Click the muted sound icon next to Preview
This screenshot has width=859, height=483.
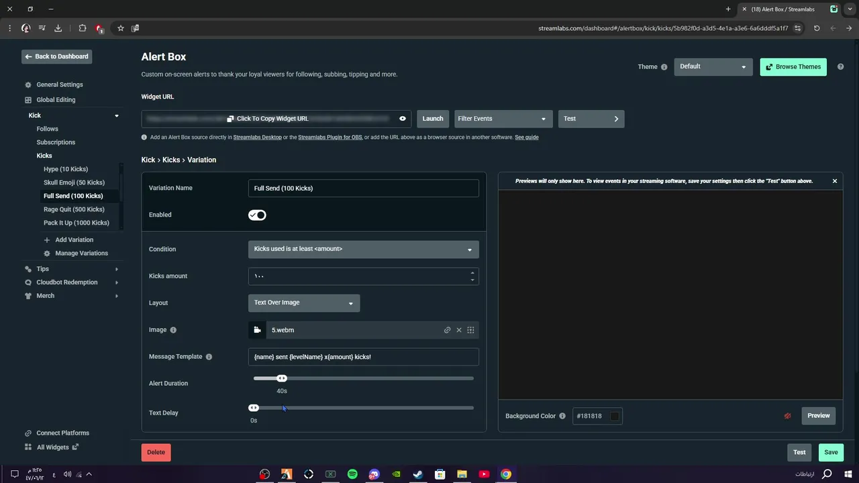(x=788, y=416)
